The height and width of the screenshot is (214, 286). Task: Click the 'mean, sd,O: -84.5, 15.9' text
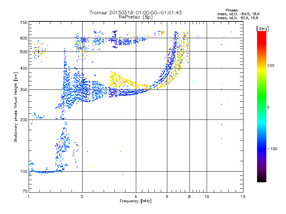(x=238, y=14)
